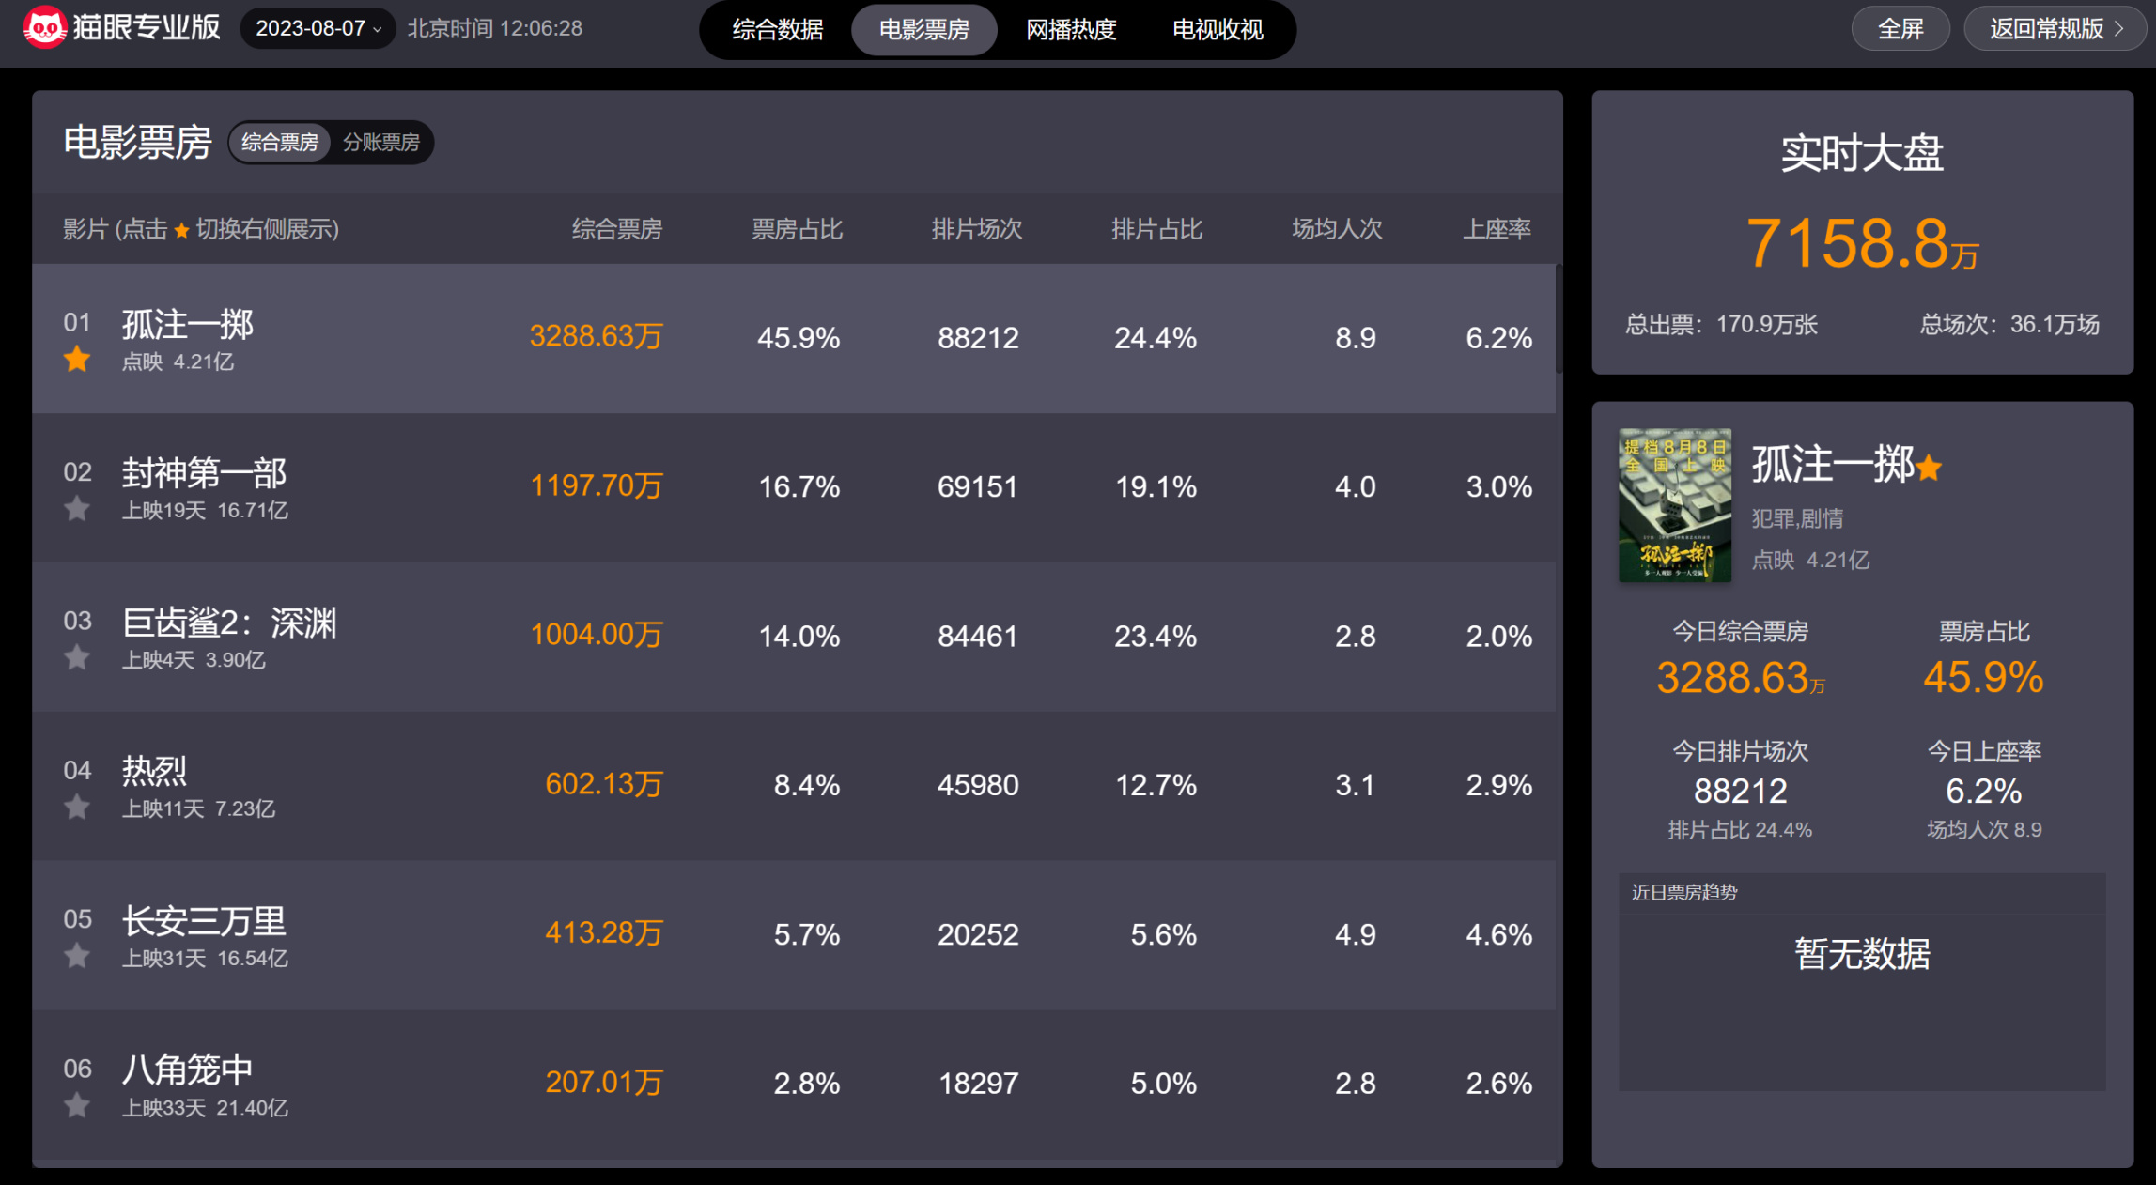2156x1185 pixels.
Task: Star the 长安三万里 movie row
Action: click(77, 956)
